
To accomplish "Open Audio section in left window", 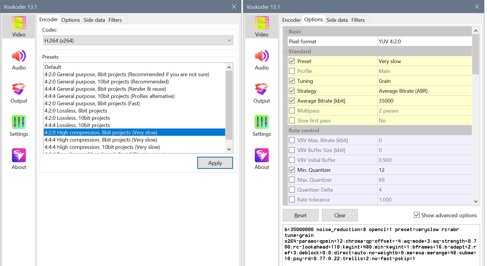I will click(19, 60).
